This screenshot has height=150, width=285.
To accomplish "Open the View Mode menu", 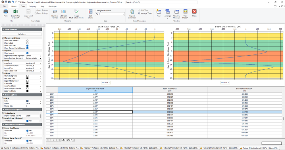I will (185, 14).
